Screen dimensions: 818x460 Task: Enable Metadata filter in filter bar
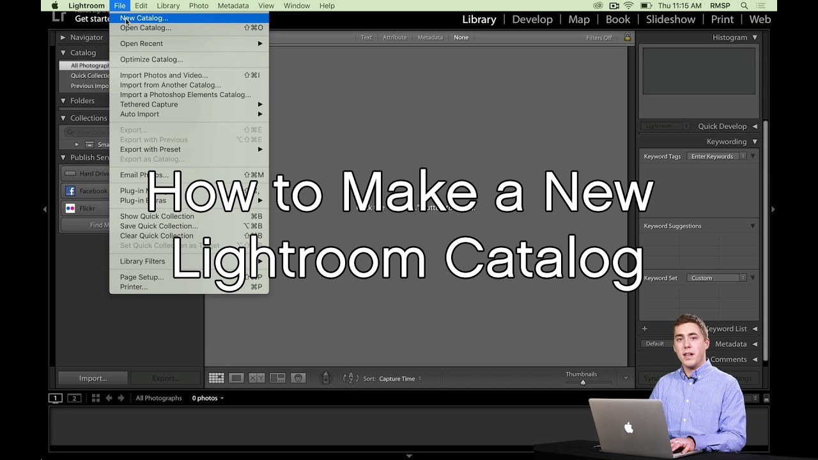430,38
